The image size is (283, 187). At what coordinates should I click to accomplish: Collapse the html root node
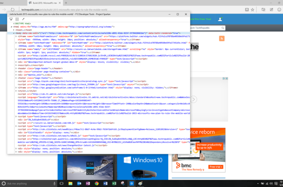(x=11, y=27)
